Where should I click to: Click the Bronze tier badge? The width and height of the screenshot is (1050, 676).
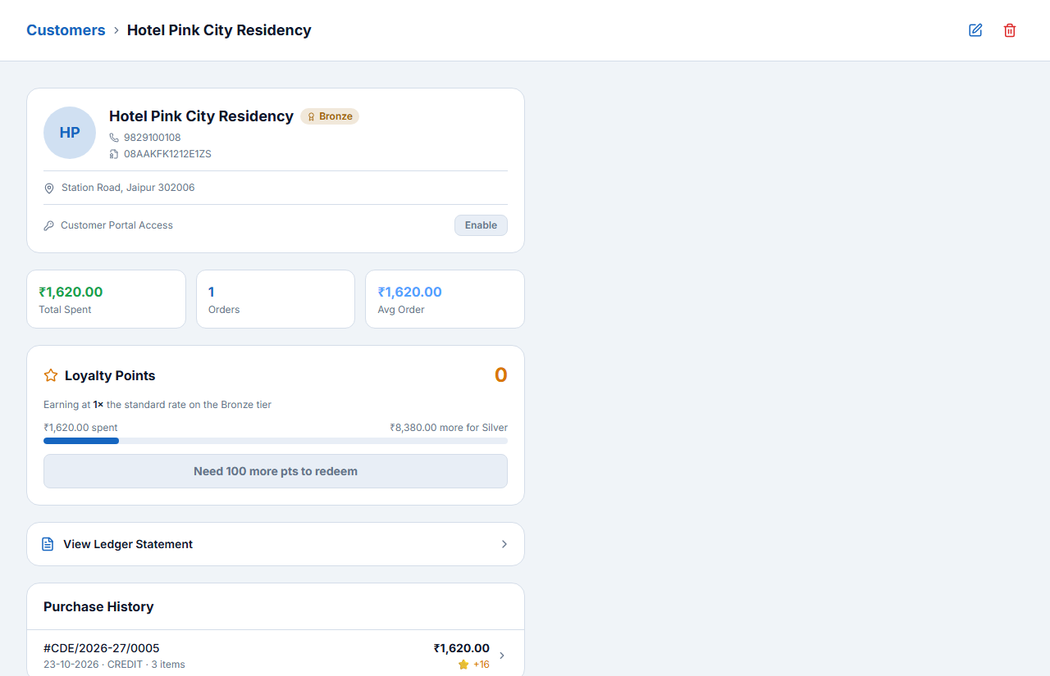click(330, 116)
